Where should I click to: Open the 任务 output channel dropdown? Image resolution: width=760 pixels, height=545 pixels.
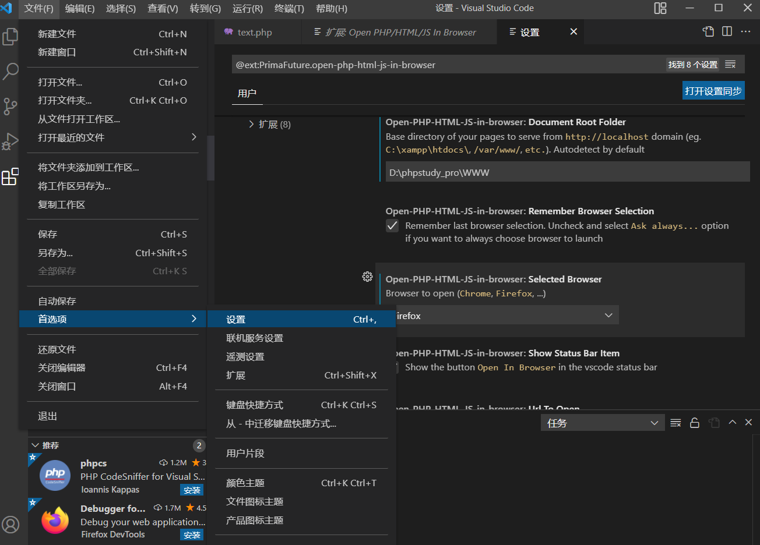click(x=603, y=423)
